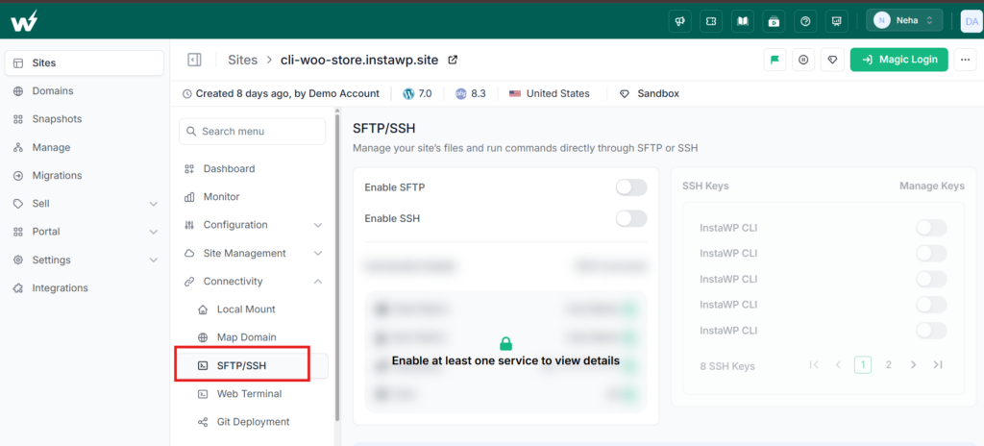984x446 pixels.
Task: Click the WordPress 7.0 version icon
Action: [408, 93]
